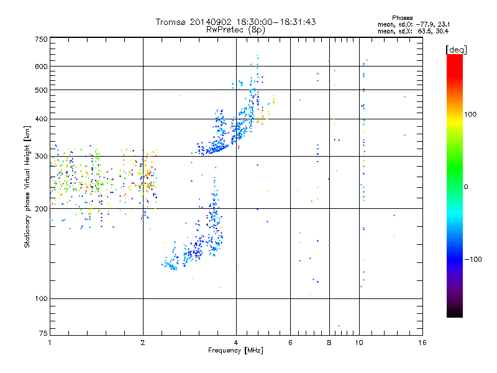497x373 pixels.
Task: Click the '[deg]' colorbar unit label
Action: point(456,50)
